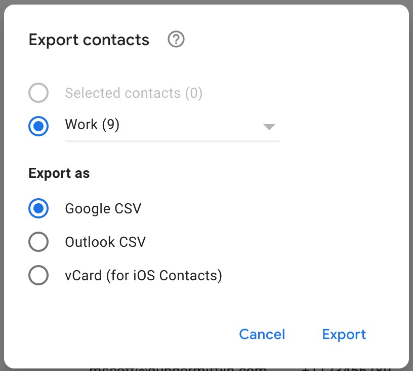Click the Export contacts dialog title
The width and height of the screenshot is (413, 371).
(x=89, y=40)
